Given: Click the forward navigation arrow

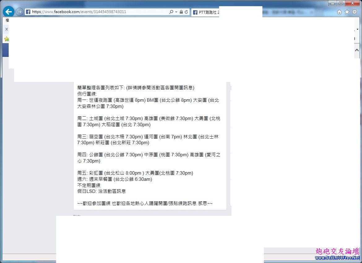Looking at the screenshot, I should pyautogui.click(x=19, y=12).
